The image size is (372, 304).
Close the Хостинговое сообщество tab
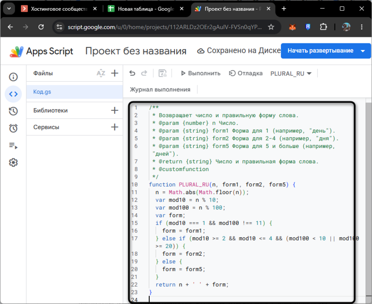95,9
